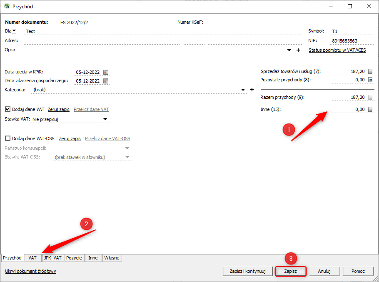
Task: Click the Przelicz dane VAT-OSS link
Action: pyautogui.click(x=107, y=138)
